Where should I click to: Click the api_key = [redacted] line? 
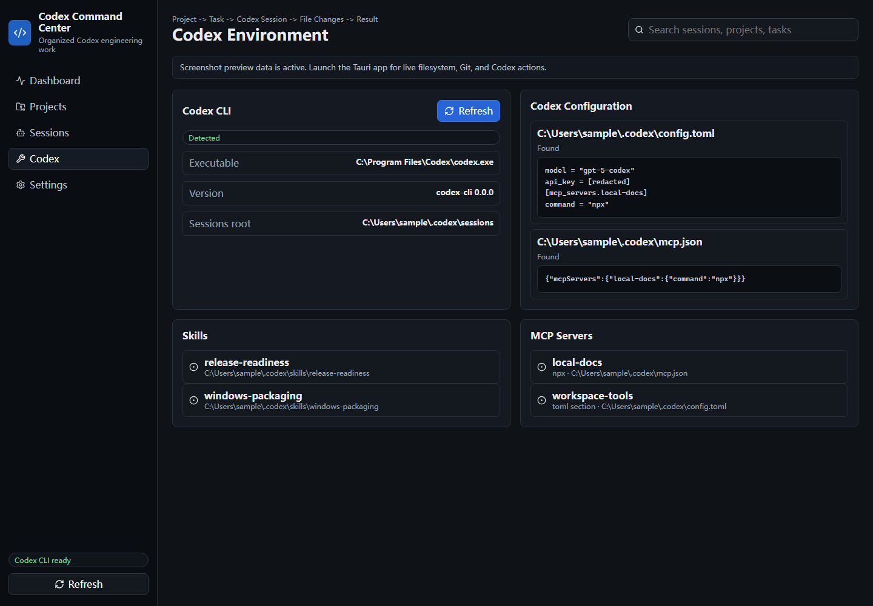[587, 182]
